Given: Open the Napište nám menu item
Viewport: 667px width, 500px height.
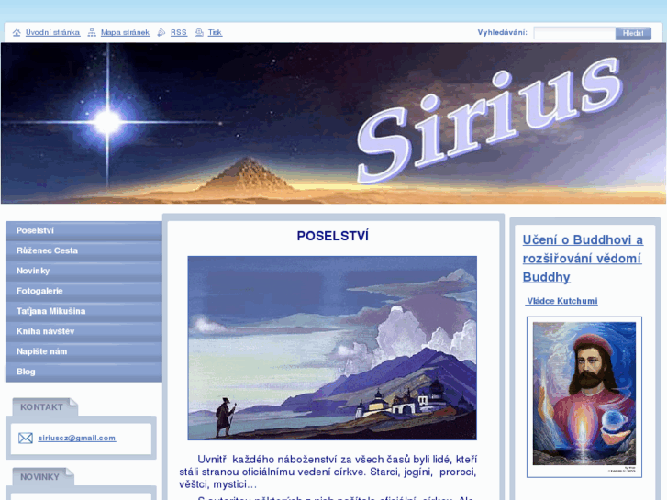Looking at the screenshot, I should [x=83, y=352].
